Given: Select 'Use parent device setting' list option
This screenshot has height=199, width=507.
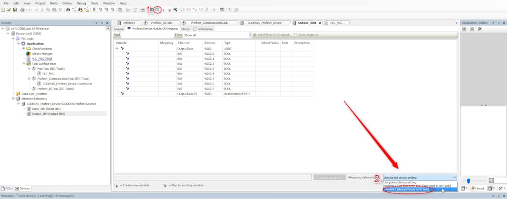Looking at the screenshot, I should point(420,182).
